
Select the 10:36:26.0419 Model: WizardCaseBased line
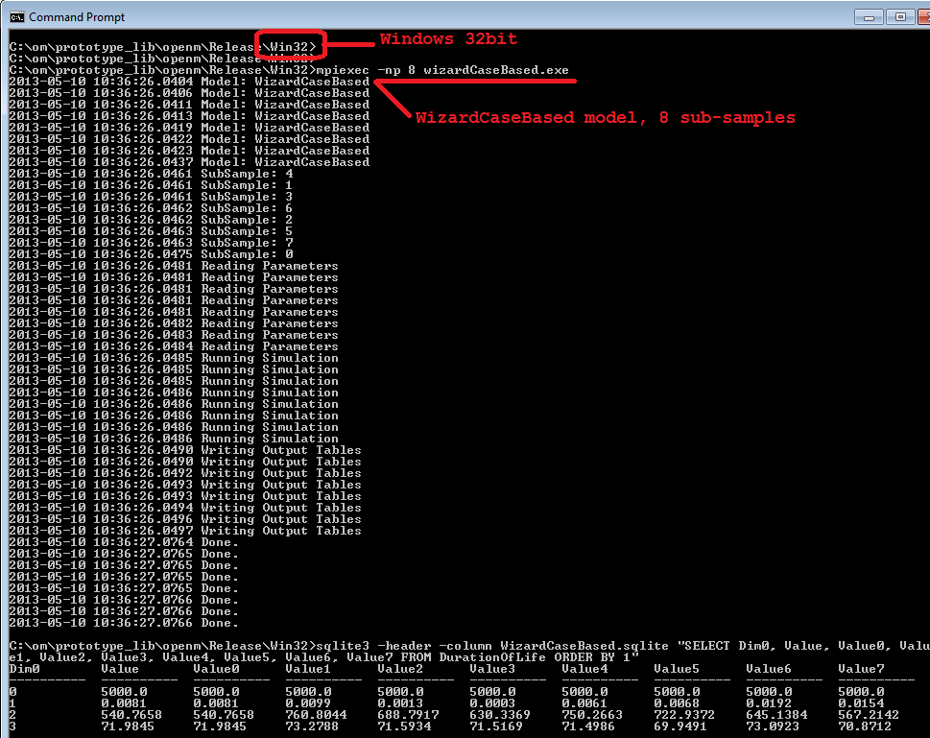pos(189,128)
